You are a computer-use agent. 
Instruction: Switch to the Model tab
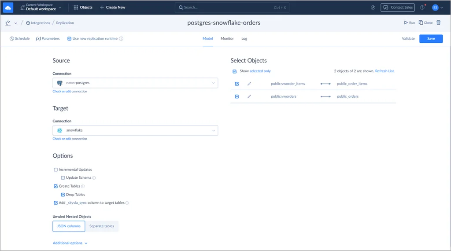208,38
